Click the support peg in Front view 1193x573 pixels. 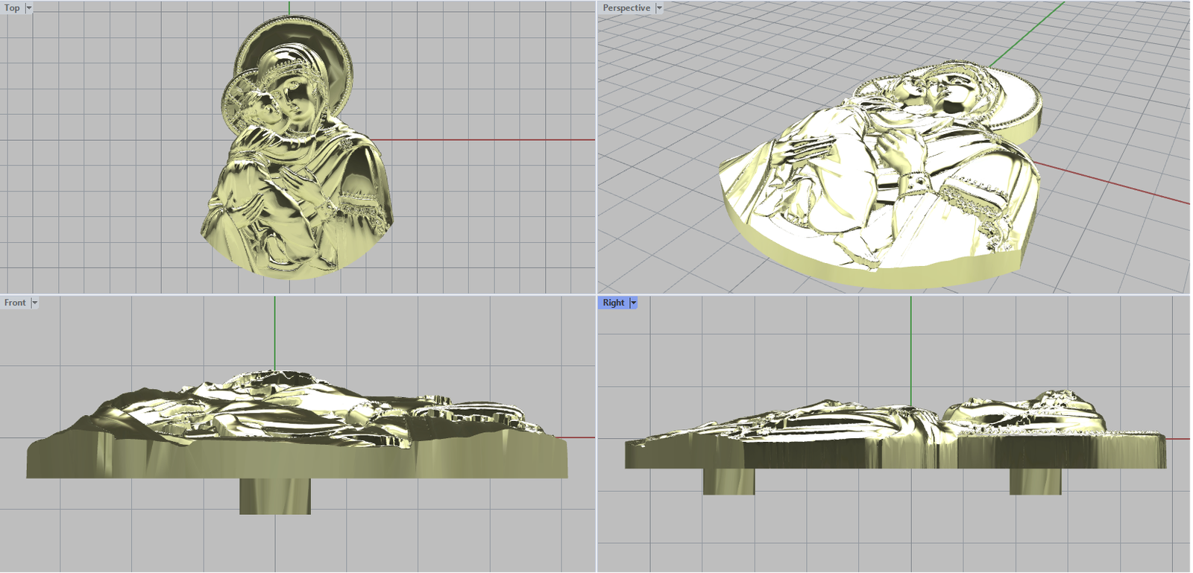(x=274, y=496)
